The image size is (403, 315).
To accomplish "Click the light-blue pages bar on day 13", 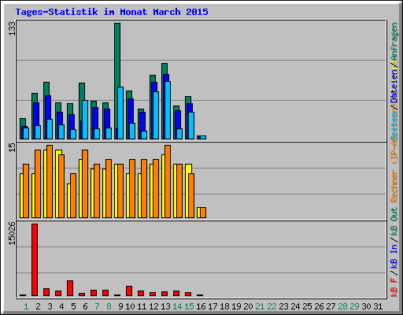I will 168,110.
